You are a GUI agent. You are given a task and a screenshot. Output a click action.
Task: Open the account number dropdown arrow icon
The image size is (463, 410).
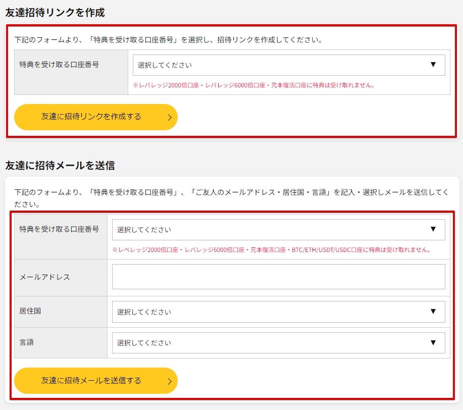(434, 65)
